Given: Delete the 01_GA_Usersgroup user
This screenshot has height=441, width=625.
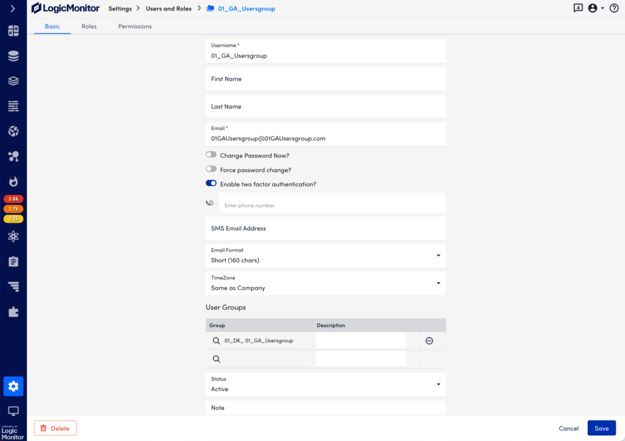Looking at the screenshot, I should coord(55,428).
